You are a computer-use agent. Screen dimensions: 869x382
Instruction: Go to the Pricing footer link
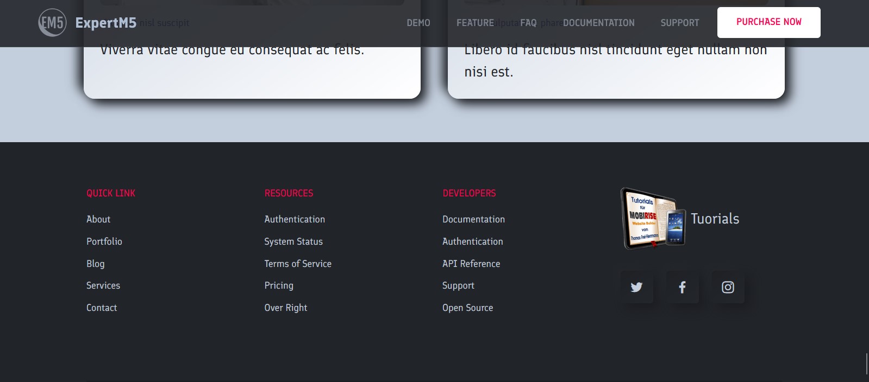tap(279, 285)
